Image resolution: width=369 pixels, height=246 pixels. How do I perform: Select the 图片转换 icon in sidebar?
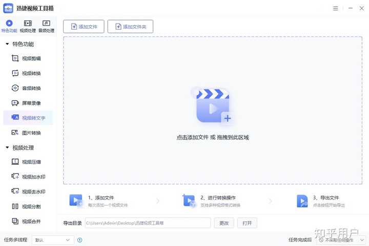(15, 133)
